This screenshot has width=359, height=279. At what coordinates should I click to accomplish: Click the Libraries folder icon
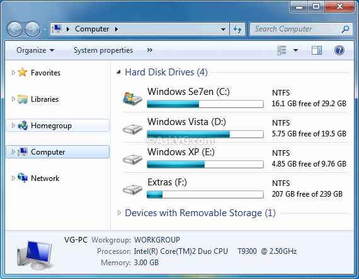(23, 99)
